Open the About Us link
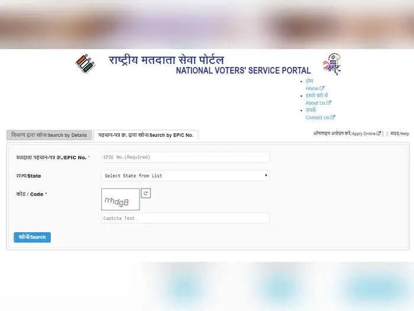Screen dimensions: 414x311 pyautogui.click(x=315, y=103)
